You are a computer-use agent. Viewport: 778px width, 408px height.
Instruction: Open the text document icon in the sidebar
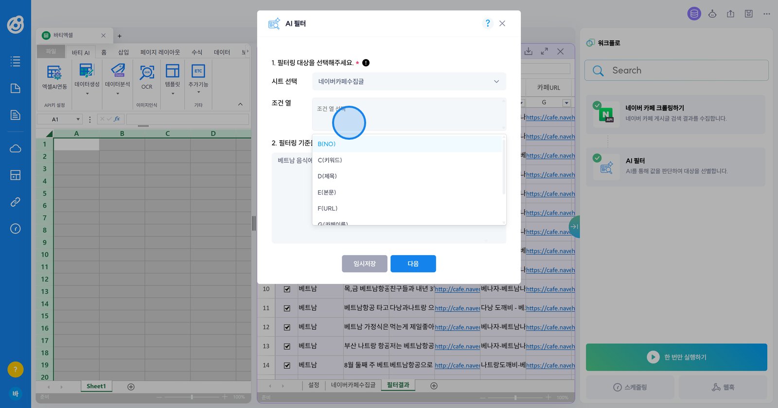tap(15, 114)
